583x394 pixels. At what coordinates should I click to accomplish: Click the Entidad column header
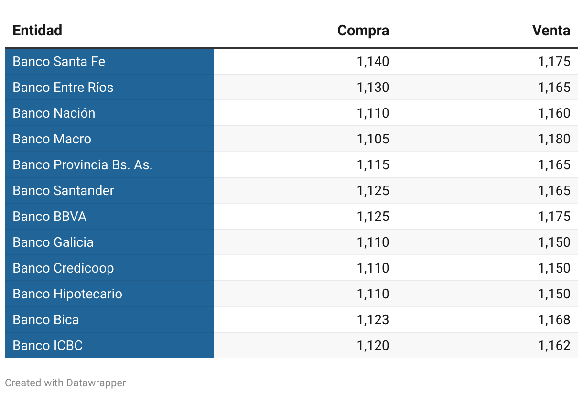coord(37,31)
